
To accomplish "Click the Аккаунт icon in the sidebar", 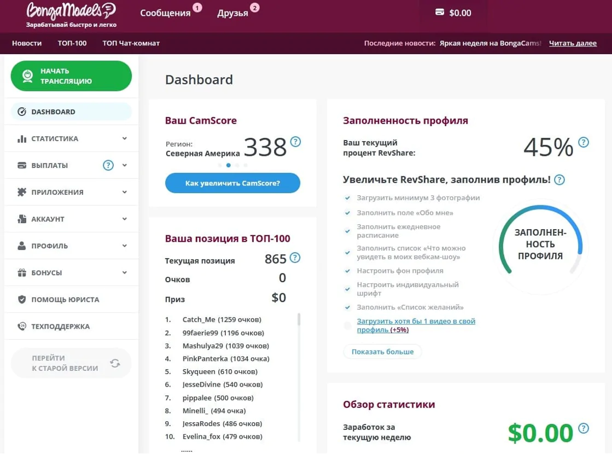I will [22, 219].
